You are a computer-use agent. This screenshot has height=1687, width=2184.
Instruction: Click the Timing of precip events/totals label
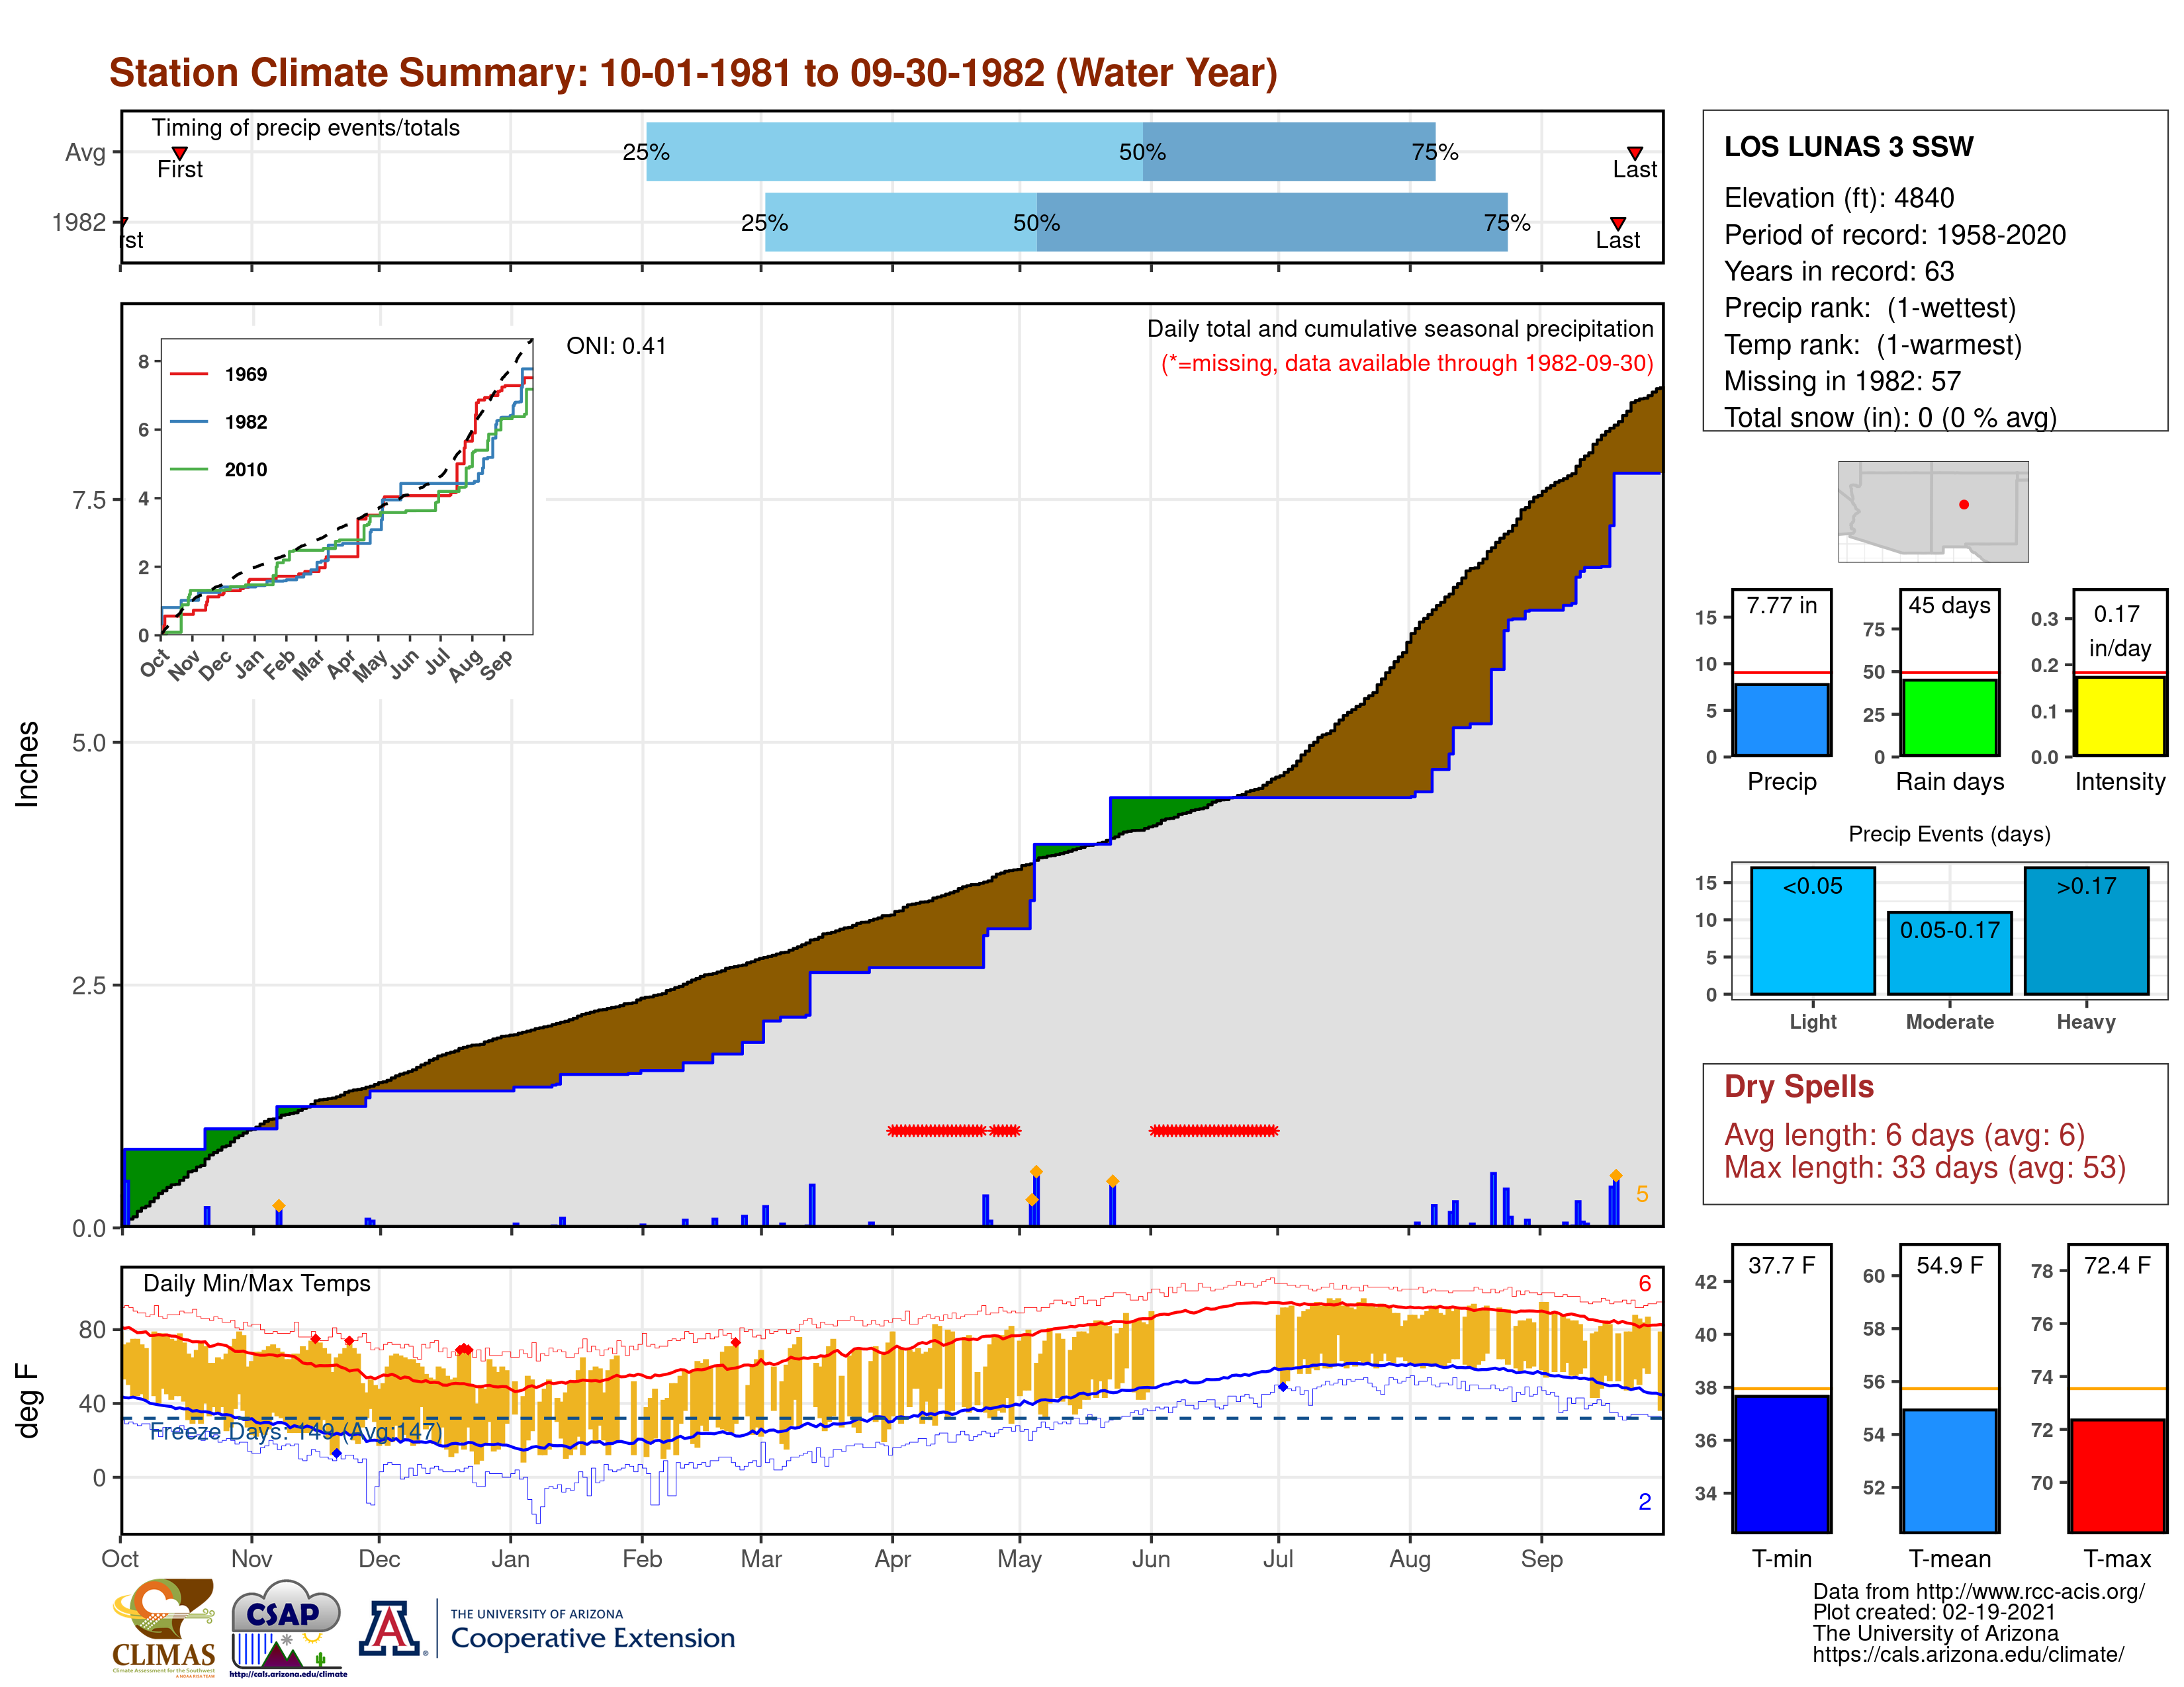pyautogui.click(x=305, y=128)
